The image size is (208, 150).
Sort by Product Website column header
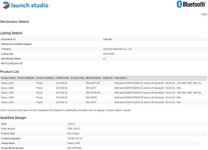tap(26, 78)
